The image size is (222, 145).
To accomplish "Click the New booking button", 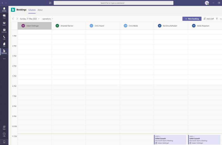I will [x=192, y=19].
